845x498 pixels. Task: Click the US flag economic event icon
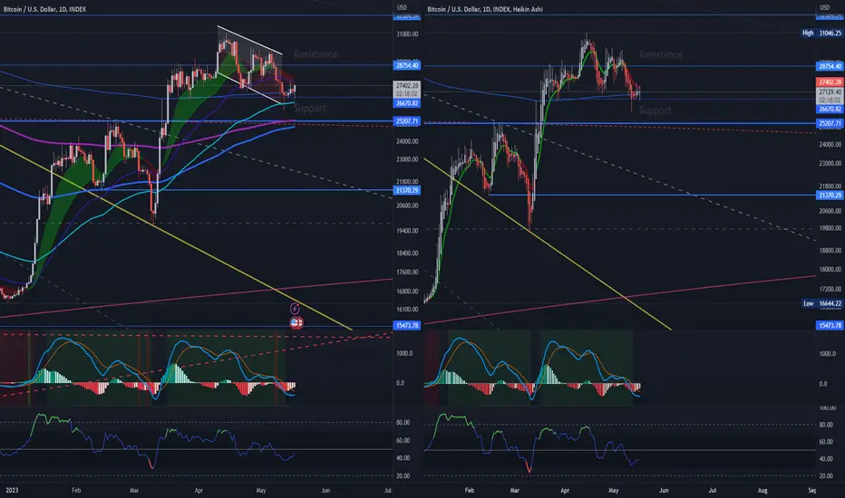[x=296, y=322]
